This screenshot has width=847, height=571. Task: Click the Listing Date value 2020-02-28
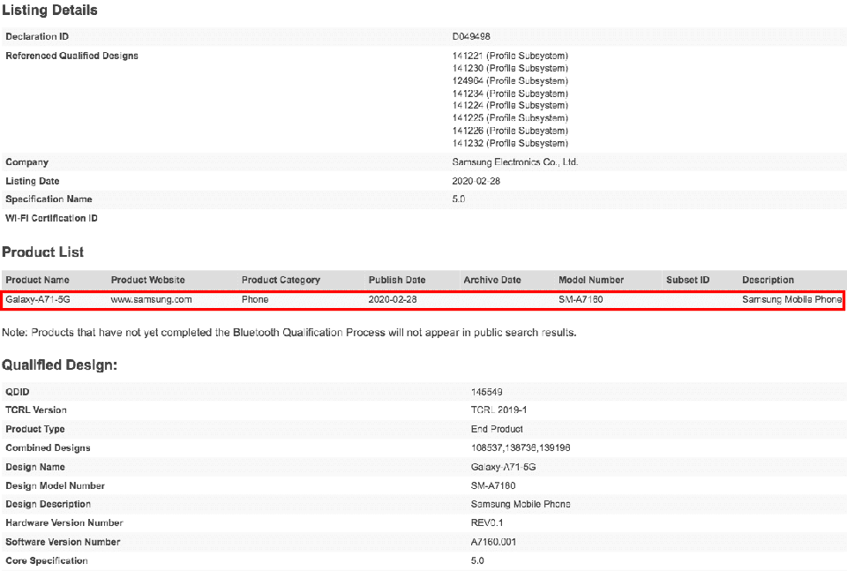[x=476, y=181]
